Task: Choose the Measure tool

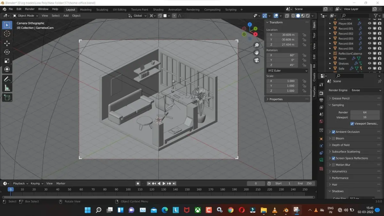Action: 7,88
